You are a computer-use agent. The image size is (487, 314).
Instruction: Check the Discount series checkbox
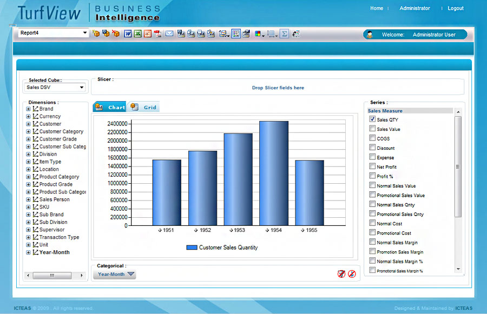point(372,148)
